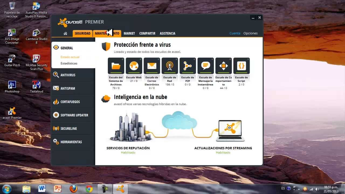This screenshot has height=194, width=345.
Task: Click the avast! logo in header
Action: [x=70, y=22]
